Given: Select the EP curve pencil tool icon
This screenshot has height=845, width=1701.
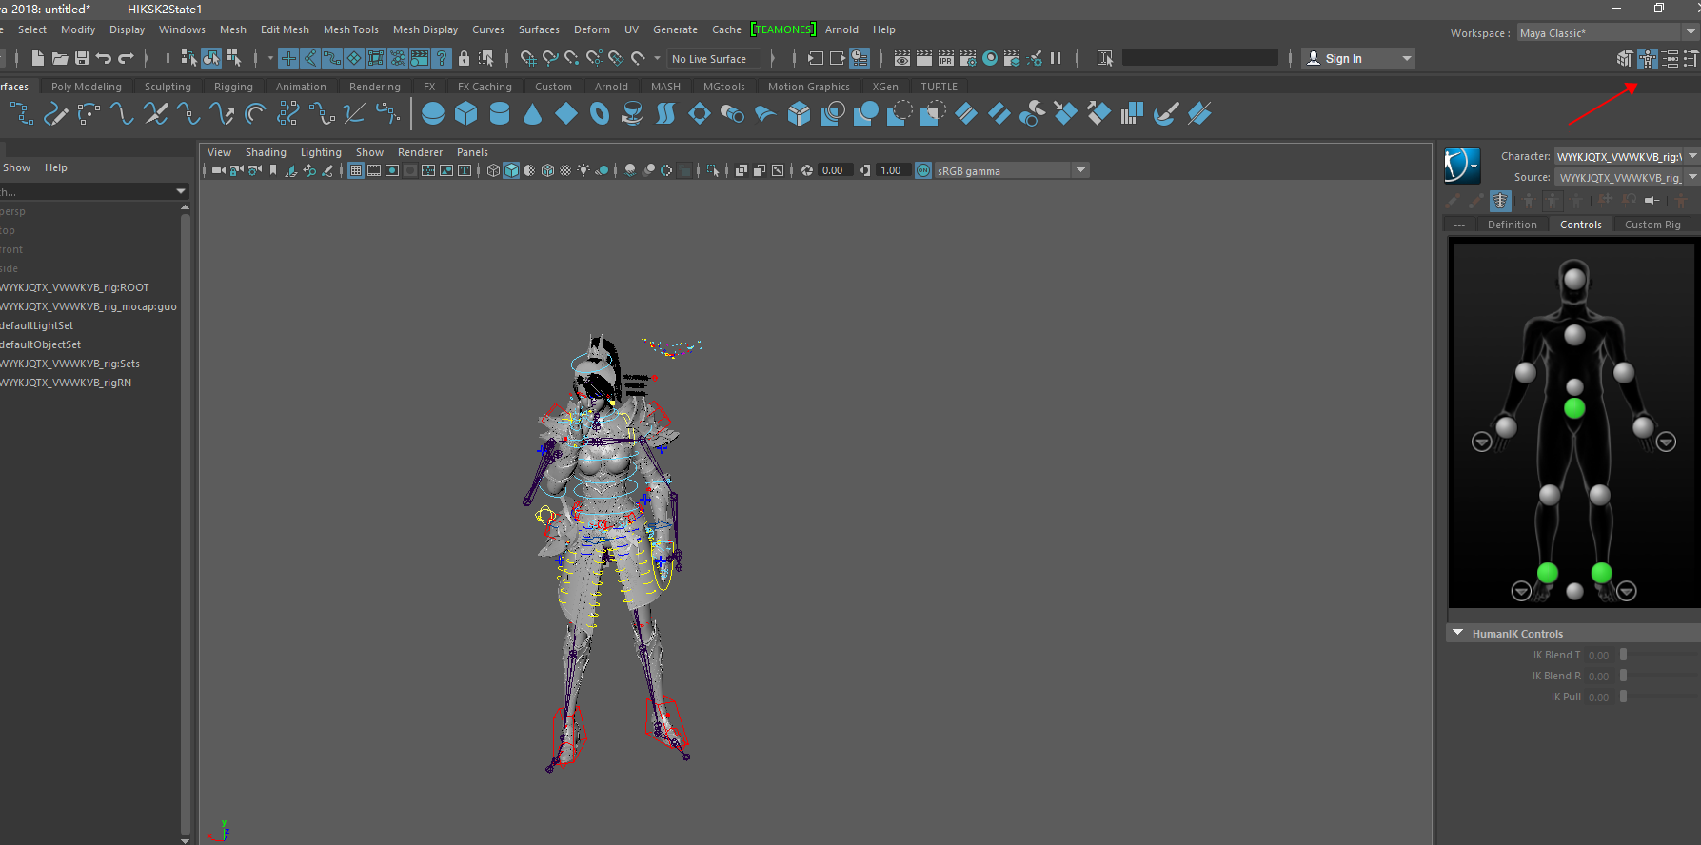Looking at the screenshot, I should pyautogui.click(x=56, y=114).
